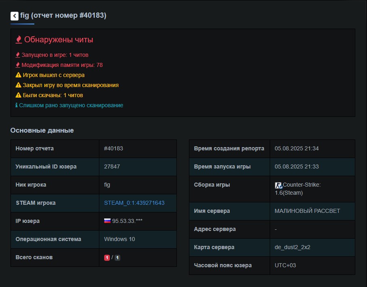Click the warning triangle beside 'Закрыл игру во время сканирования'

18,85
